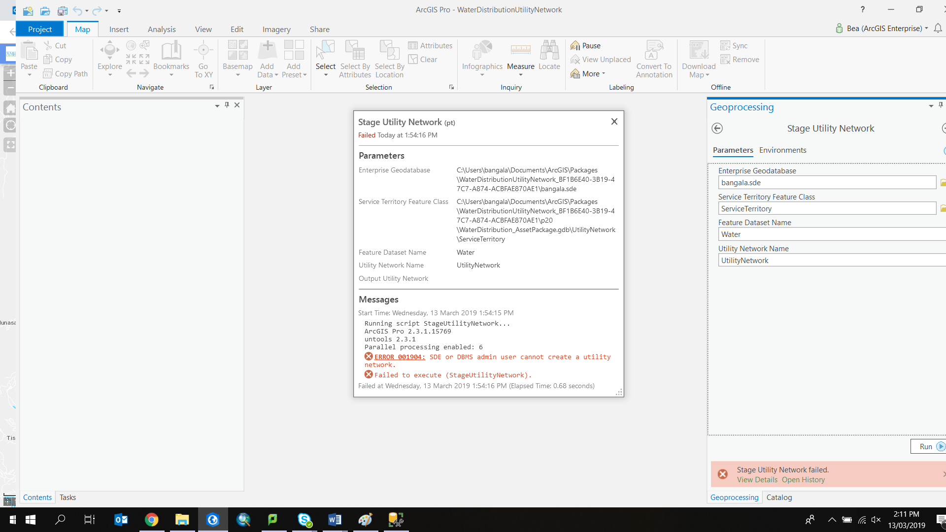Image resolution: width=946 pixels, height=532 pixels.
Task: Select the Explore navigation tool
Action: coord(109,51)
